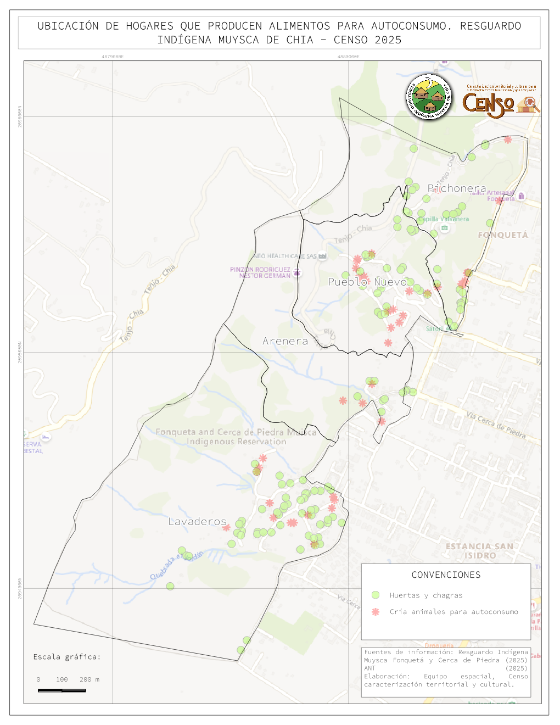Click the lodging bed icon near Reserva Forestal
Image resolution: width=560 pixels, height=725 pixels.
pyautogui.click(x=46, y=437)
